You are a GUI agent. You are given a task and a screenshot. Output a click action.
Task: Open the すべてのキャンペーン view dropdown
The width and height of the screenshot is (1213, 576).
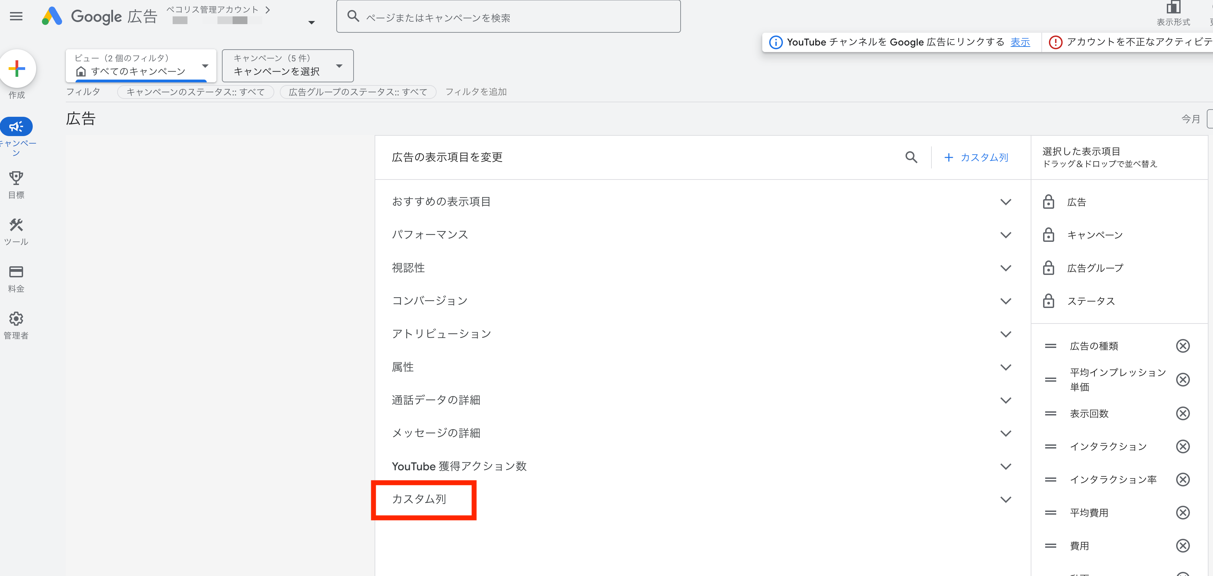click(141, 66)
